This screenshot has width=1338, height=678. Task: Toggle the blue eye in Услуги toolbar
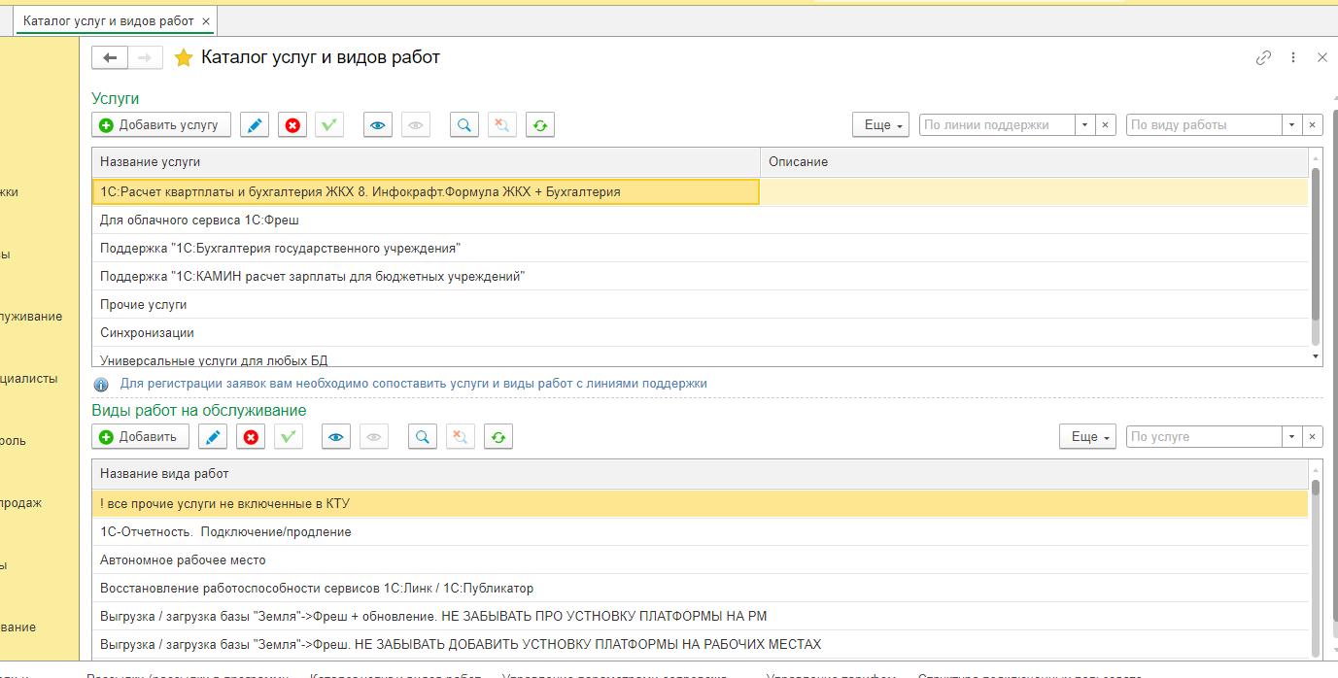(x=378, y=125)
